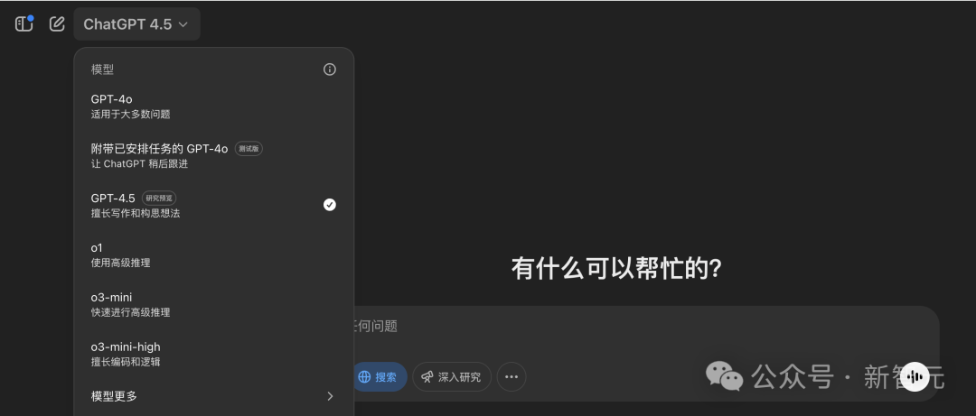Pick the o3-mini model
Image resolution: width=976 pixels, height=416 pixels.
click(213, 305)
